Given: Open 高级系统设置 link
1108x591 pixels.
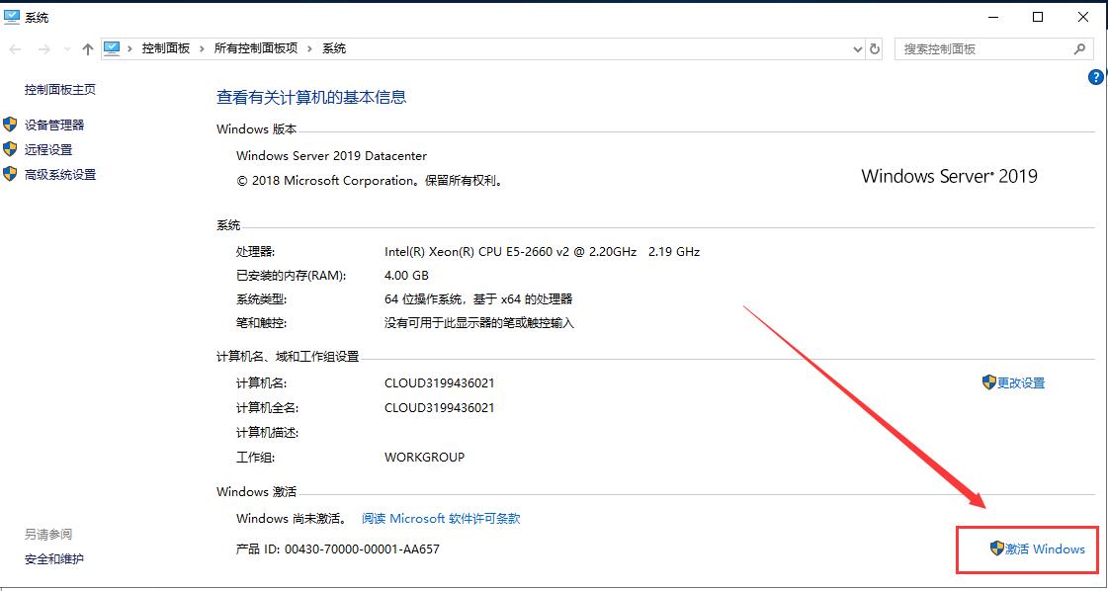Looking at the screenshot, I should (60, 175).
